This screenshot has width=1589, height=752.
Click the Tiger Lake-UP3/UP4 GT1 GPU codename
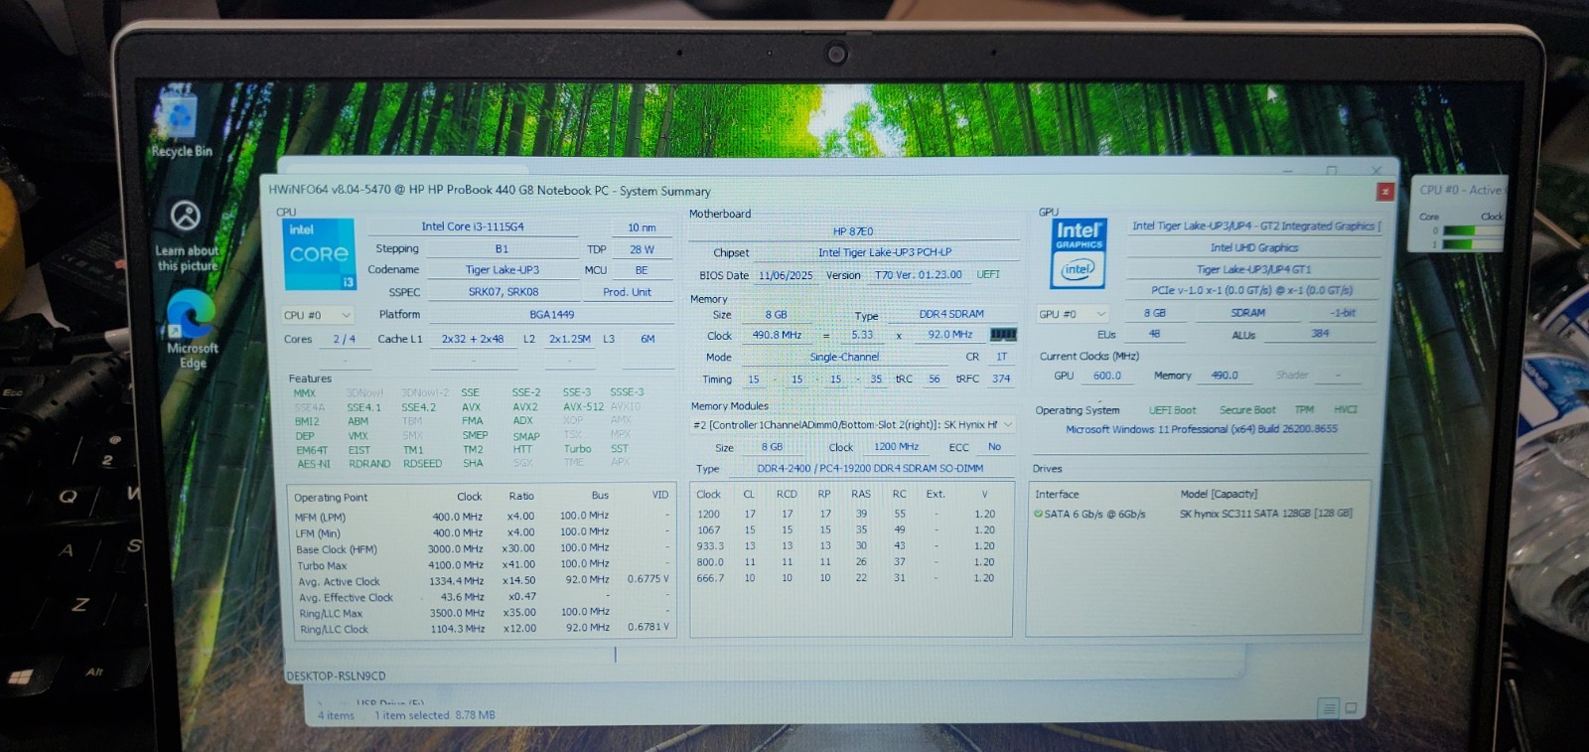point(1253,269)
